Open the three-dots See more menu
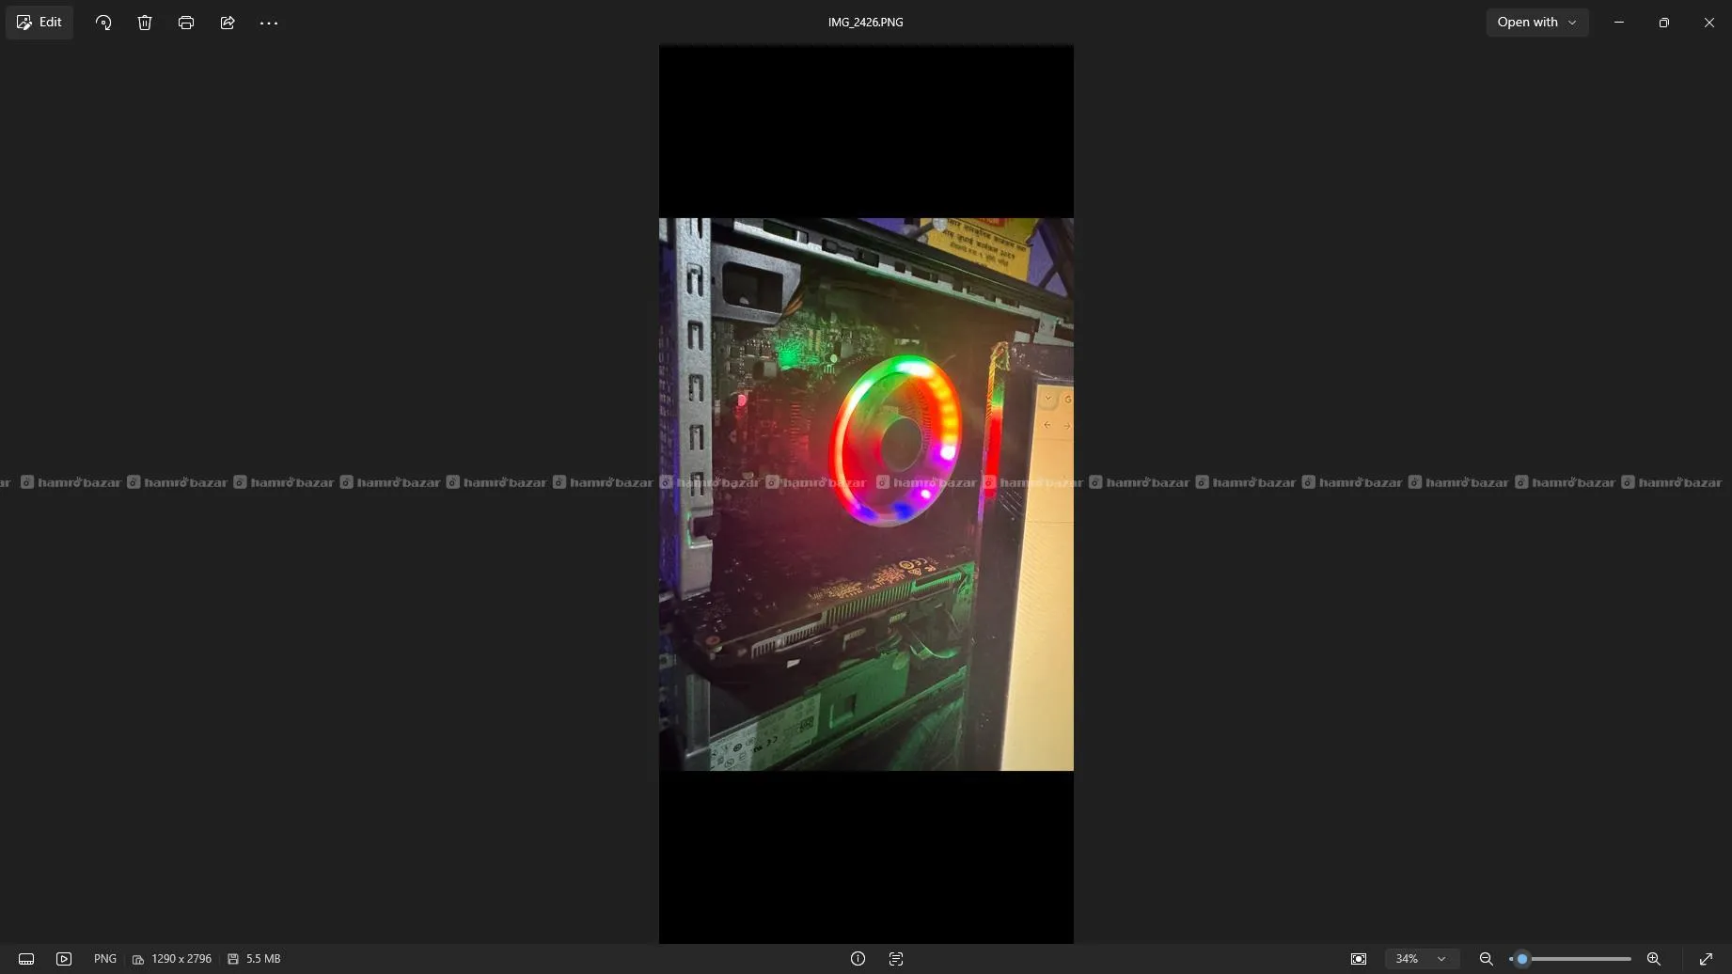 (x=269, y=23)
